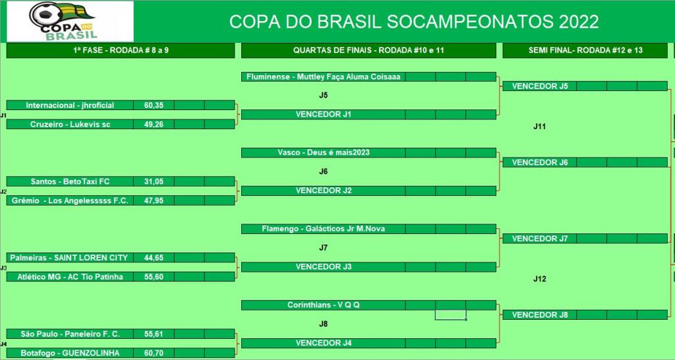Click the VENCEDOR J1 cell
The image size is (675, 360).
coord(323,115)
